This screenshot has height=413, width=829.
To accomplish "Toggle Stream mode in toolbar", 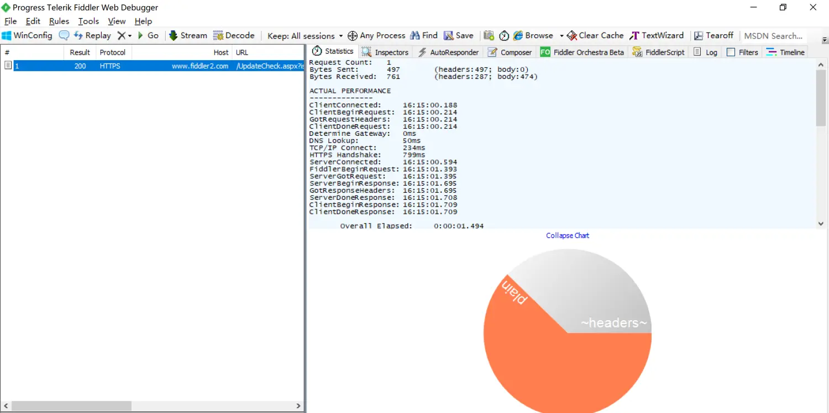I will point(188,35).
